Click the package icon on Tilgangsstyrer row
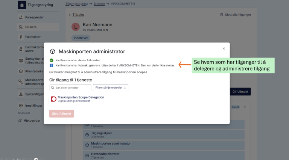This screenshot has width=289, height=160. (x=87, y=135)
